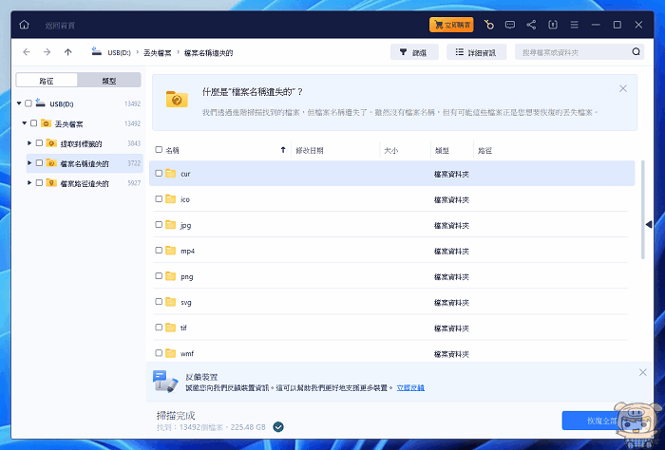Click the USB drive icon in breadcrumb

click(97, 51)
